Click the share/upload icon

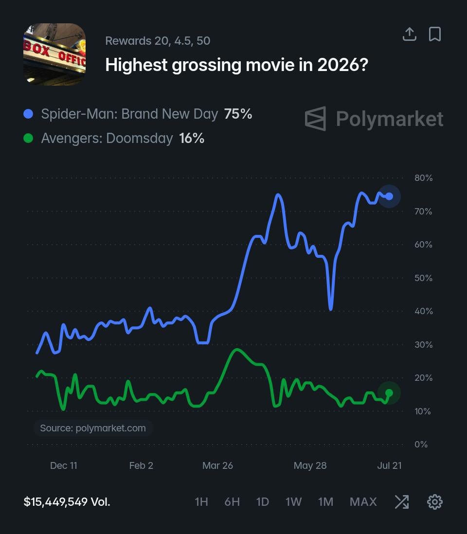pos(410,34)
